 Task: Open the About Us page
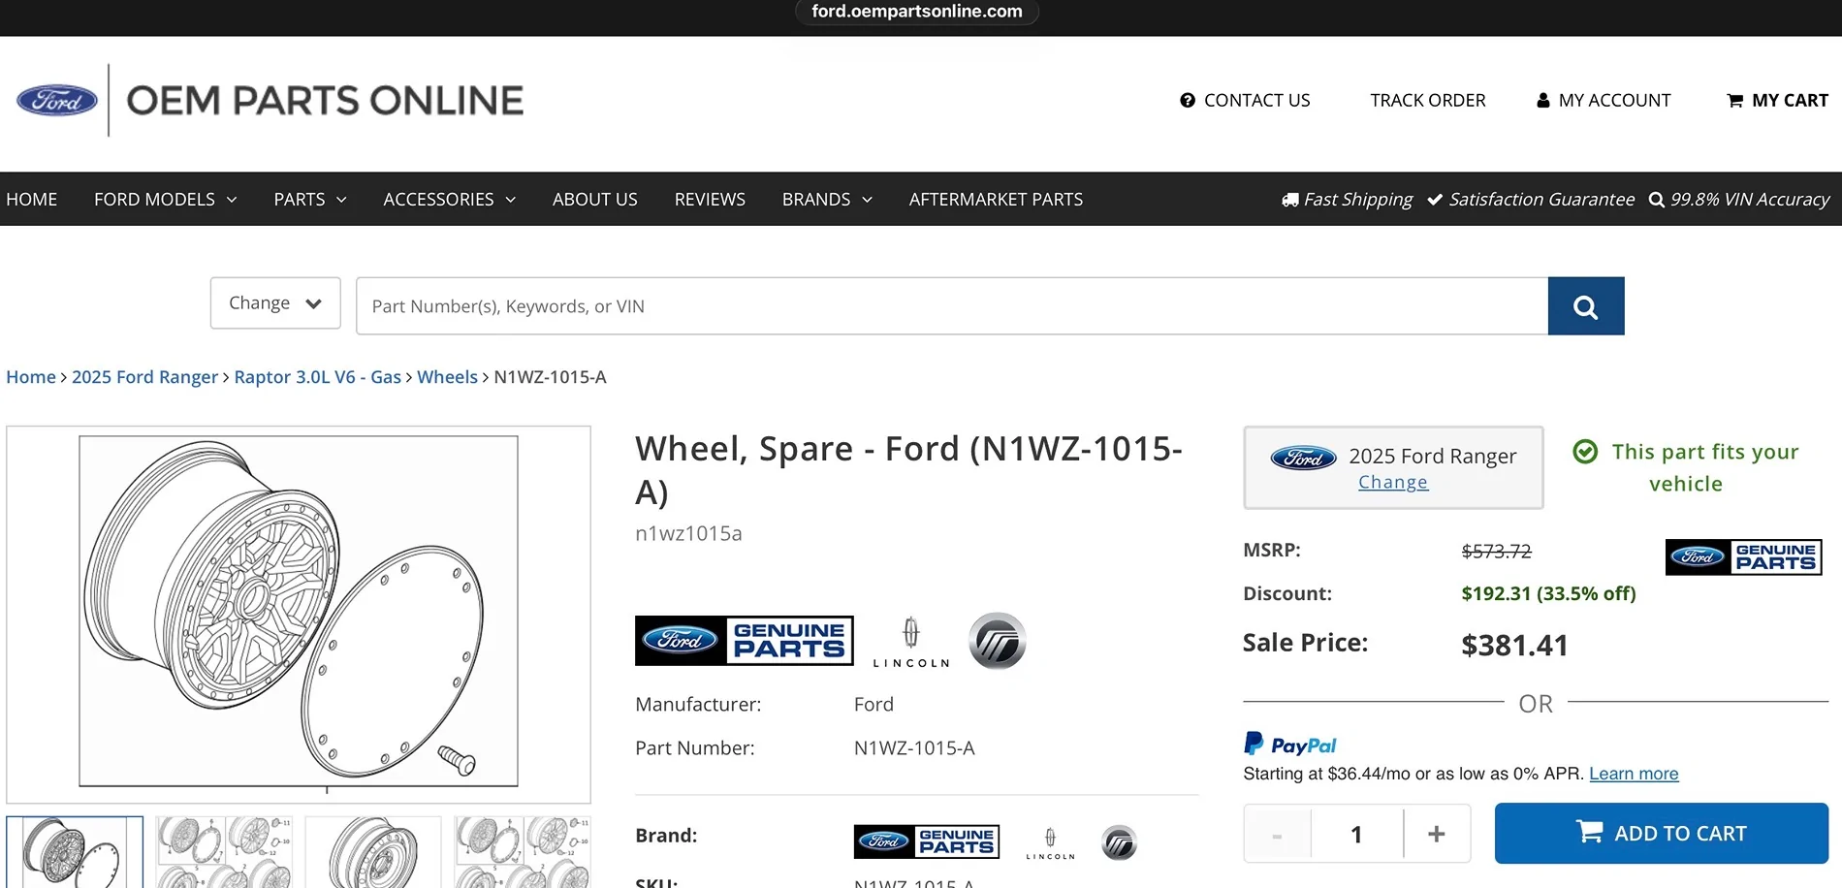[x=595, y=199]
